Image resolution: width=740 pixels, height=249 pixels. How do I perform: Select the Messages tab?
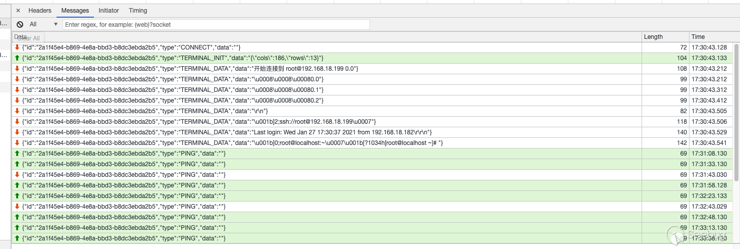(x=75, y=11)
